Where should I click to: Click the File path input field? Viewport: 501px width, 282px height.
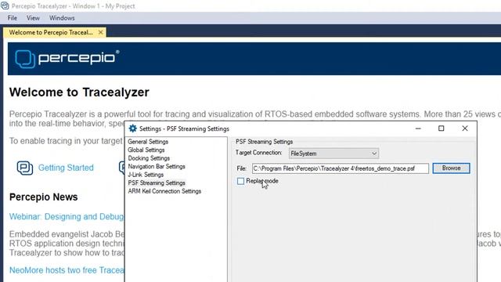tap(341, 168)
